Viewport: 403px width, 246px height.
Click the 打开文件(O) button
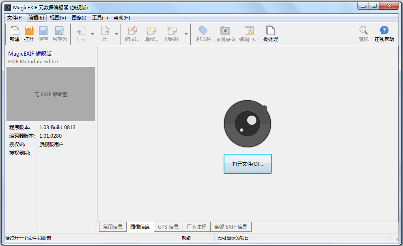click(248, 164)
